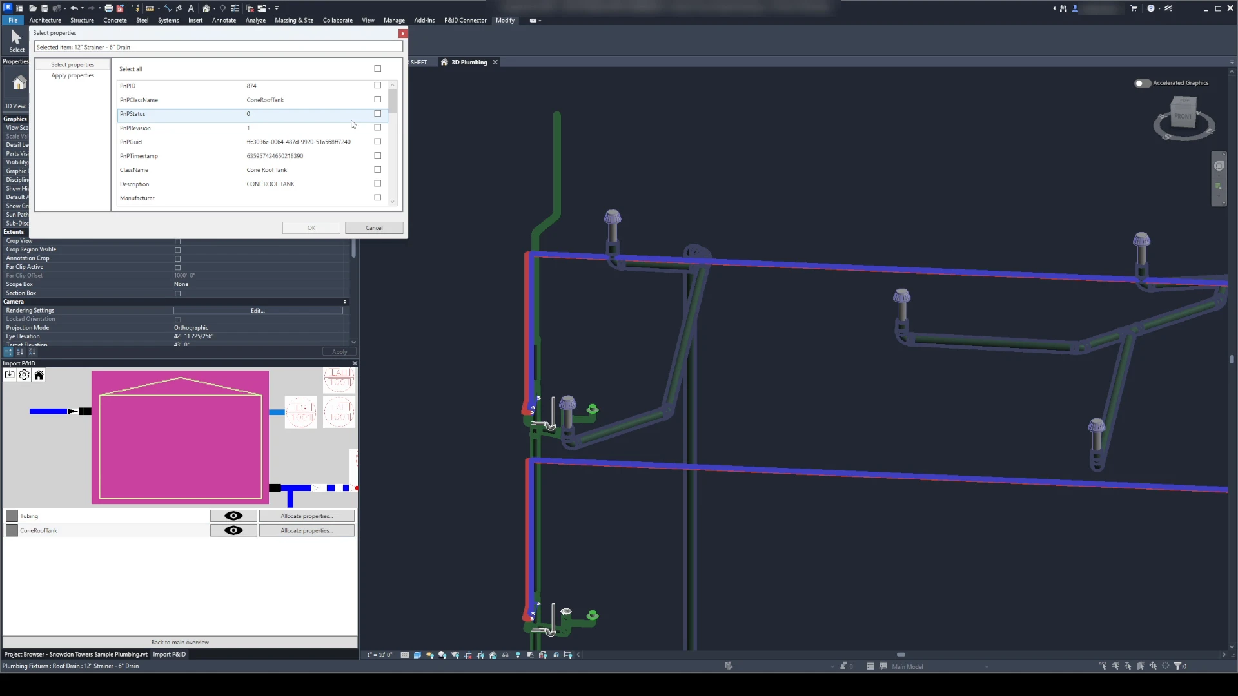Image resolution: width=1238 pixels, height=696 pixels.
Task: Switch to the 3D Plumbing view tab
Action: pos(469,63)
